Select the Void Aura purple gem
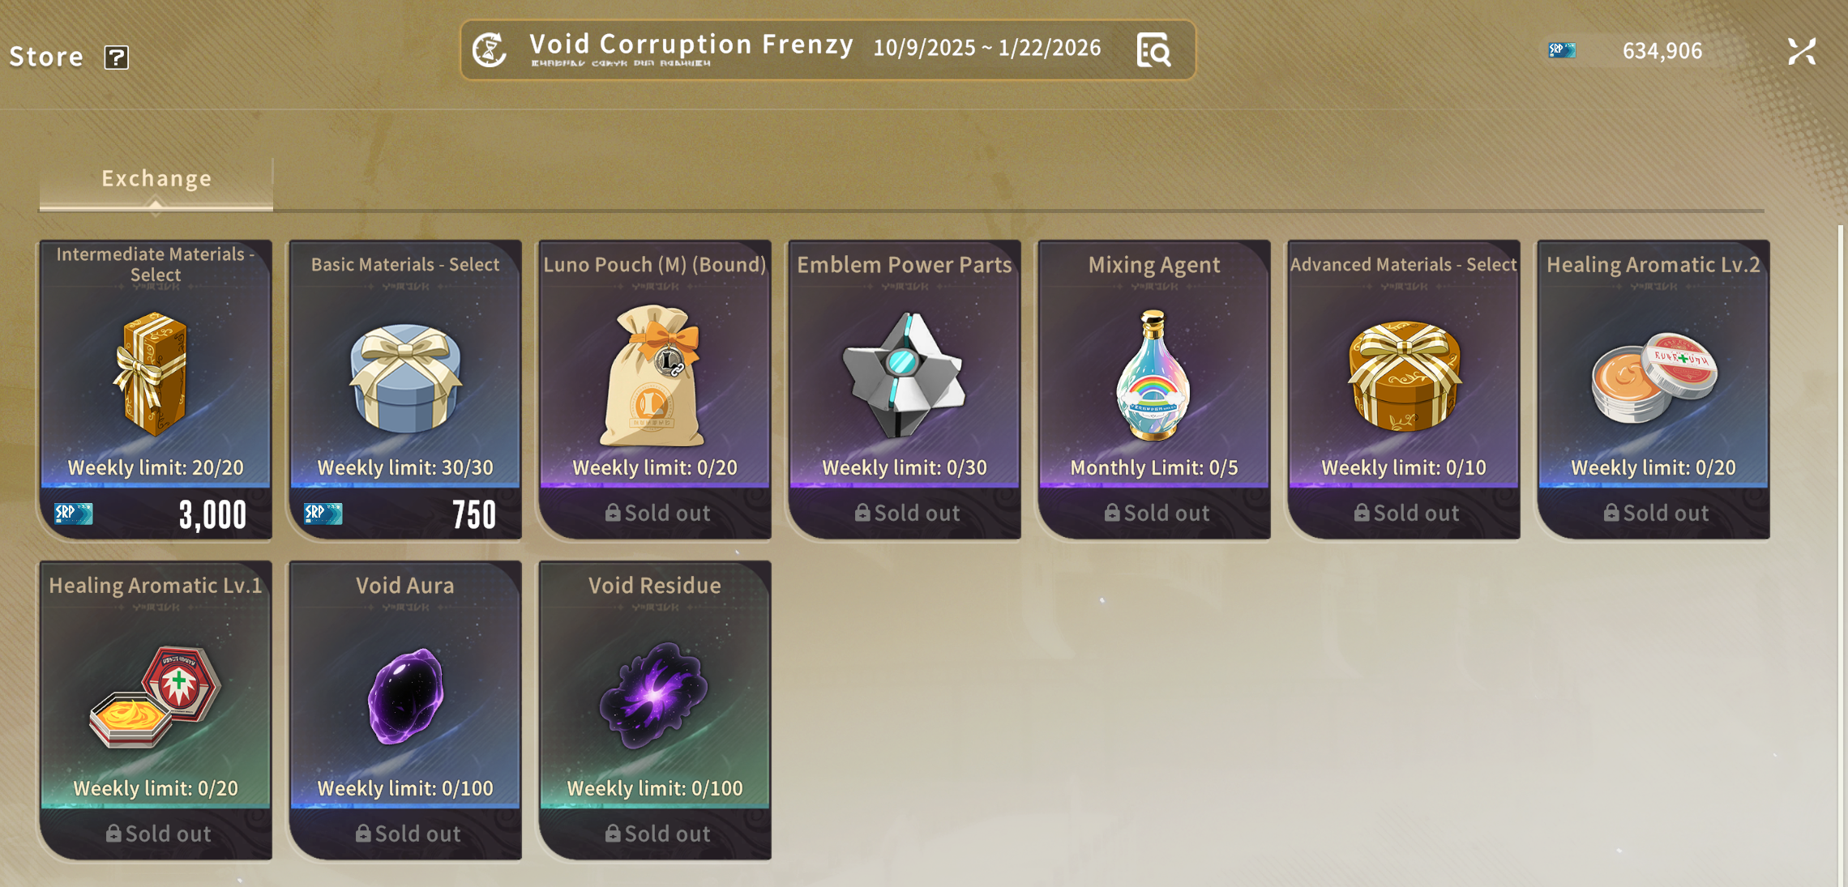Image resolution: width=1848 pixels, height=887 pixels. pyautogui.click(x=405, y=695)
